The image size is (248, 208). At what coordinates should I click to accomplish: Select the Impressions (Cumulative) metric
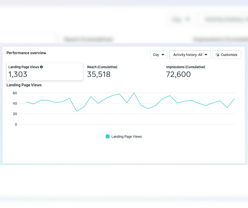coord(185,72)
